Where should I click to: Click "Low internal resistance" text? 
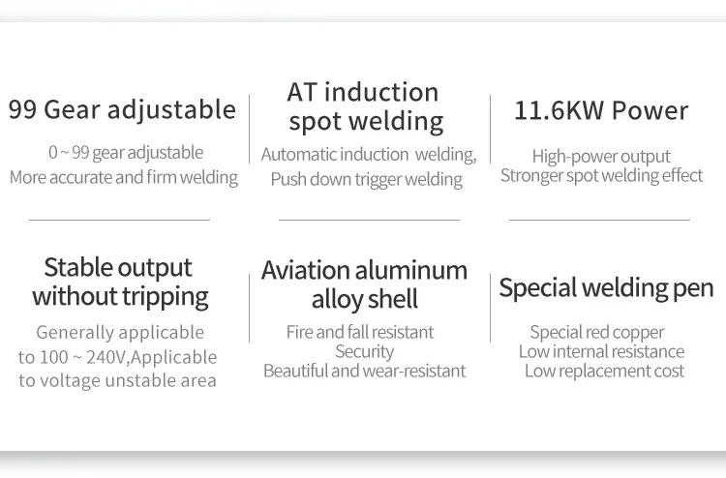[x=601, y=351]
